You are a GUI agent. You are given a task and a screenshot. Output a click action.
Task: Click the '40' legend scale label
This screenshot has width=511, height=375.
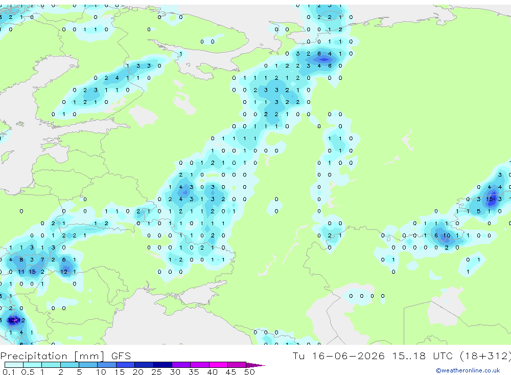coord(212,372)
